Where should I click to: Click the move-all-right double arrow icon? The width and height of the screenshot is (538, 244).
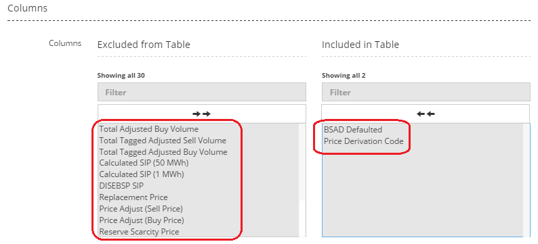click(x=201, y=114)
